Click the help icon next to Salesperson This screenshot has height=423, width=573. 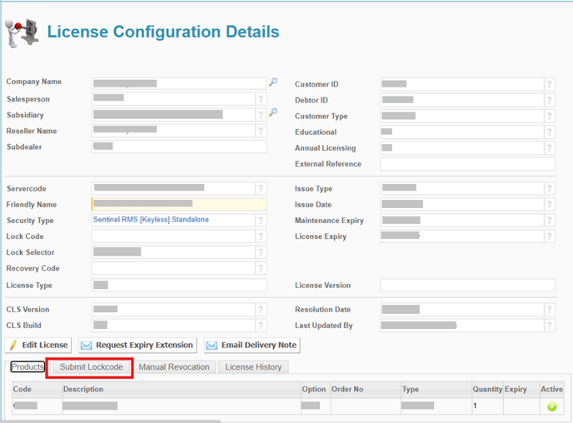point(261,99)
